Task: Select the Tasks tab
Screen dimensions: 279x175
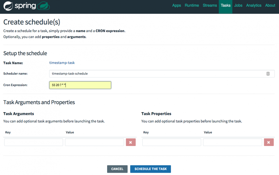Action: tap(225, 6)
